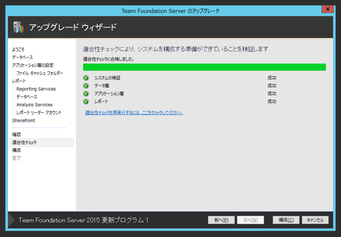Click the アップグレード ウィザード heading
This screenshot has height=237, width=341.
click(x=73, y=28)
